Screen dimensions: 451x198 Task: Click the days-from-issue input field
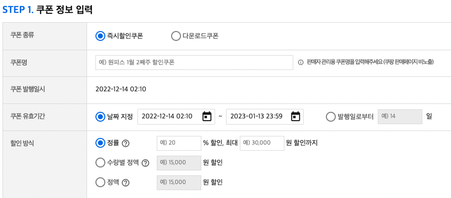point(400,117)
